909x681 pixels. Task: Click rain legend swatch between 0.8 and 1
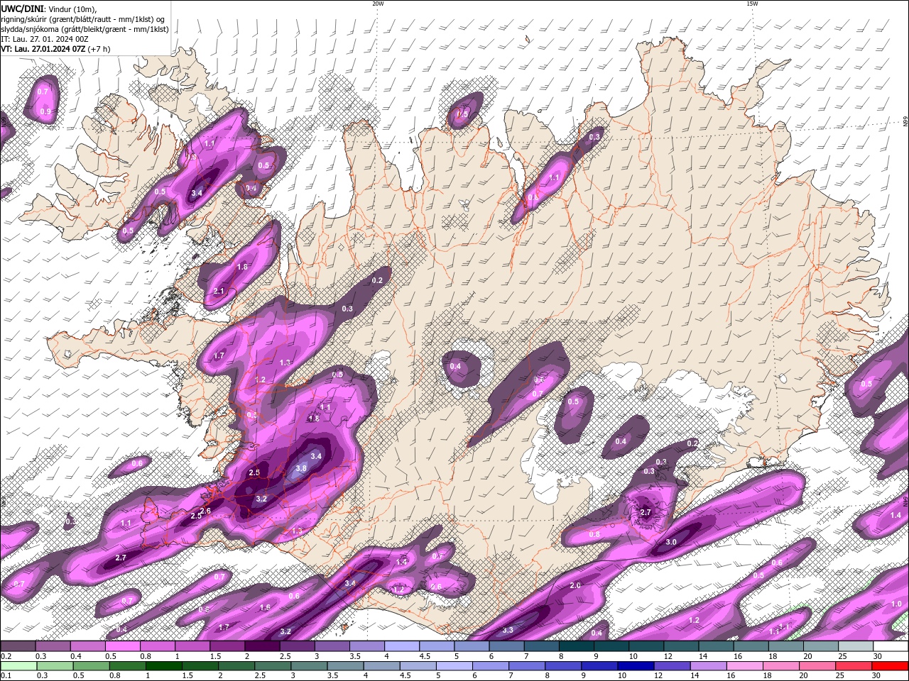click(126, 666)
